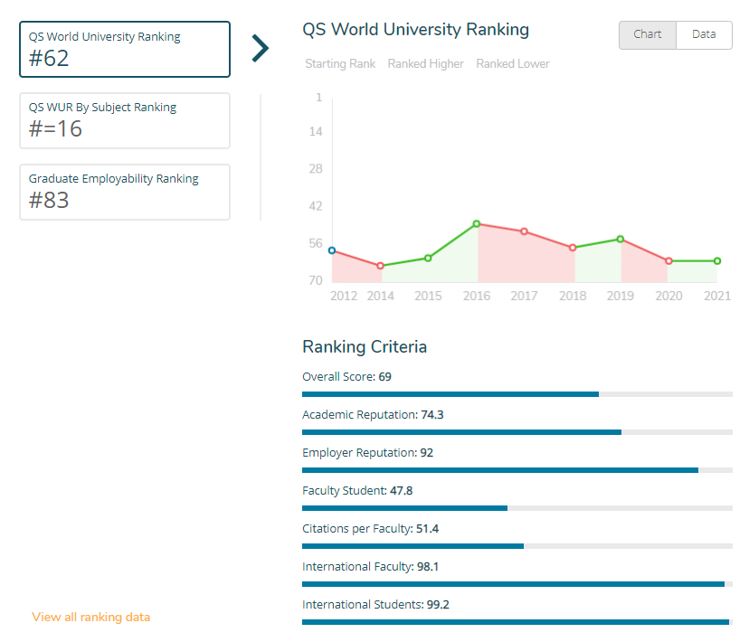The image size is (749, 642).
Task: Click the 'Employer Reputation: 92' label
Action: click(x=368, y=452)
